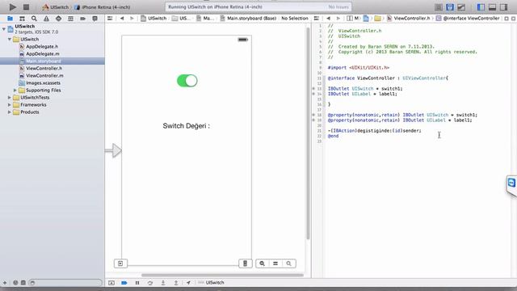Open the breakpoint navigator tab

(x=82, y=19)
